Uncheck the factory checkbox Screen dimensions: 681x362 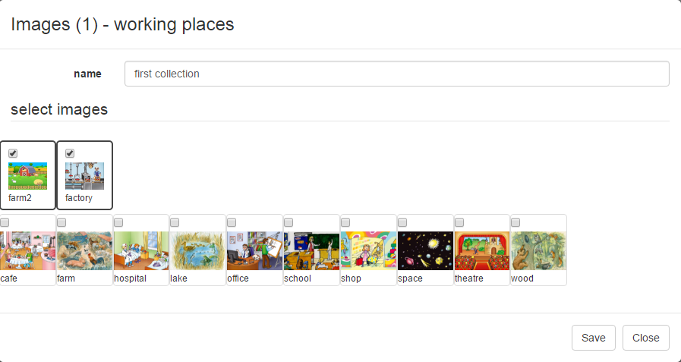[70, 153]
